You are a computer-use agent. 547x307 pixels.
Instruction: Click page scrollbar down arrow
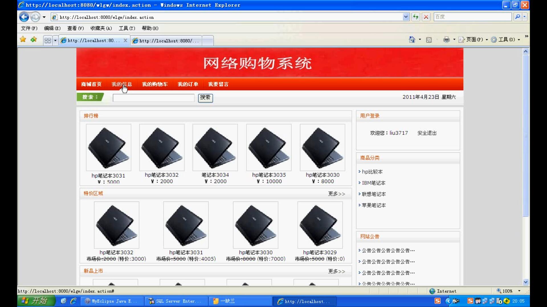click(526, 282)
